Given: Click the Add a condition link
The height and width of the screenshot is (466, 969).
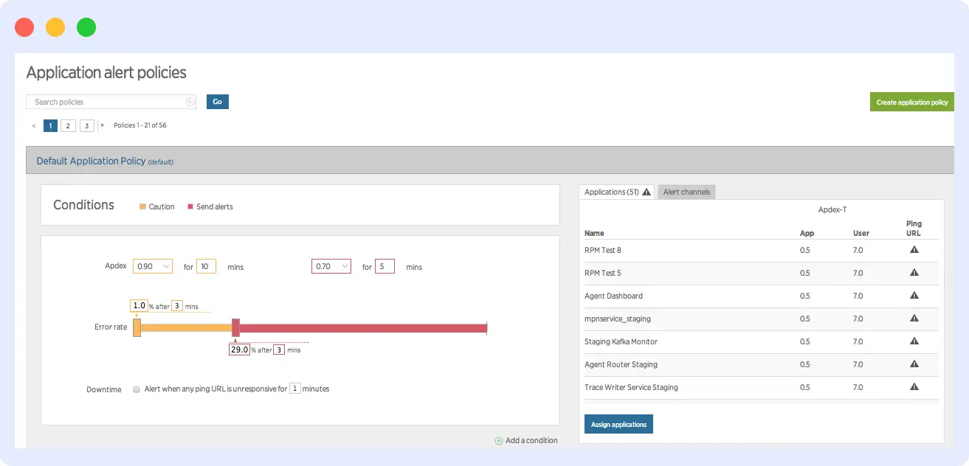Looking at the screenshot, I should [531, 441].
